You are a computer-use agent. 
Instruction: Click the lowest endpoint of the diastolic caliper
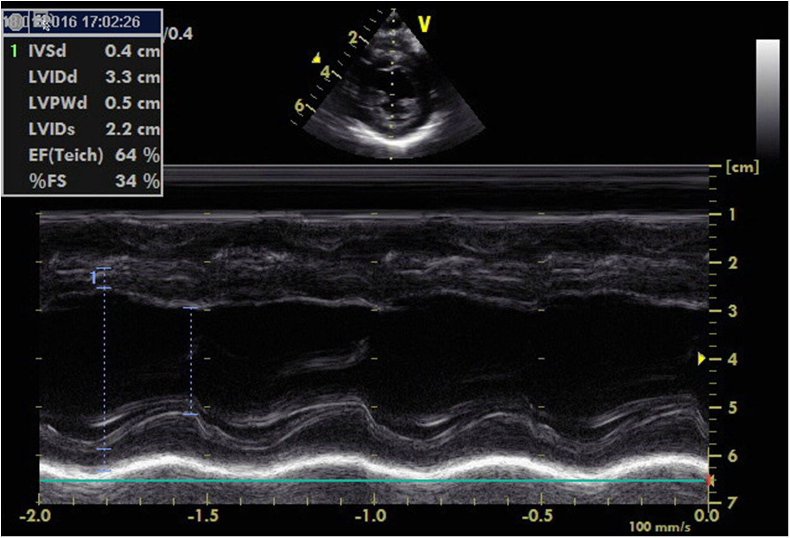[x=104, y=472]
